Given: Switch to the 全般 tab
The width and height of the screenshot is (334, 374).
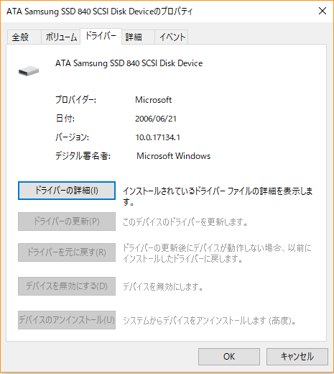Looking at the screenshot, I should [x=20, y=37].
